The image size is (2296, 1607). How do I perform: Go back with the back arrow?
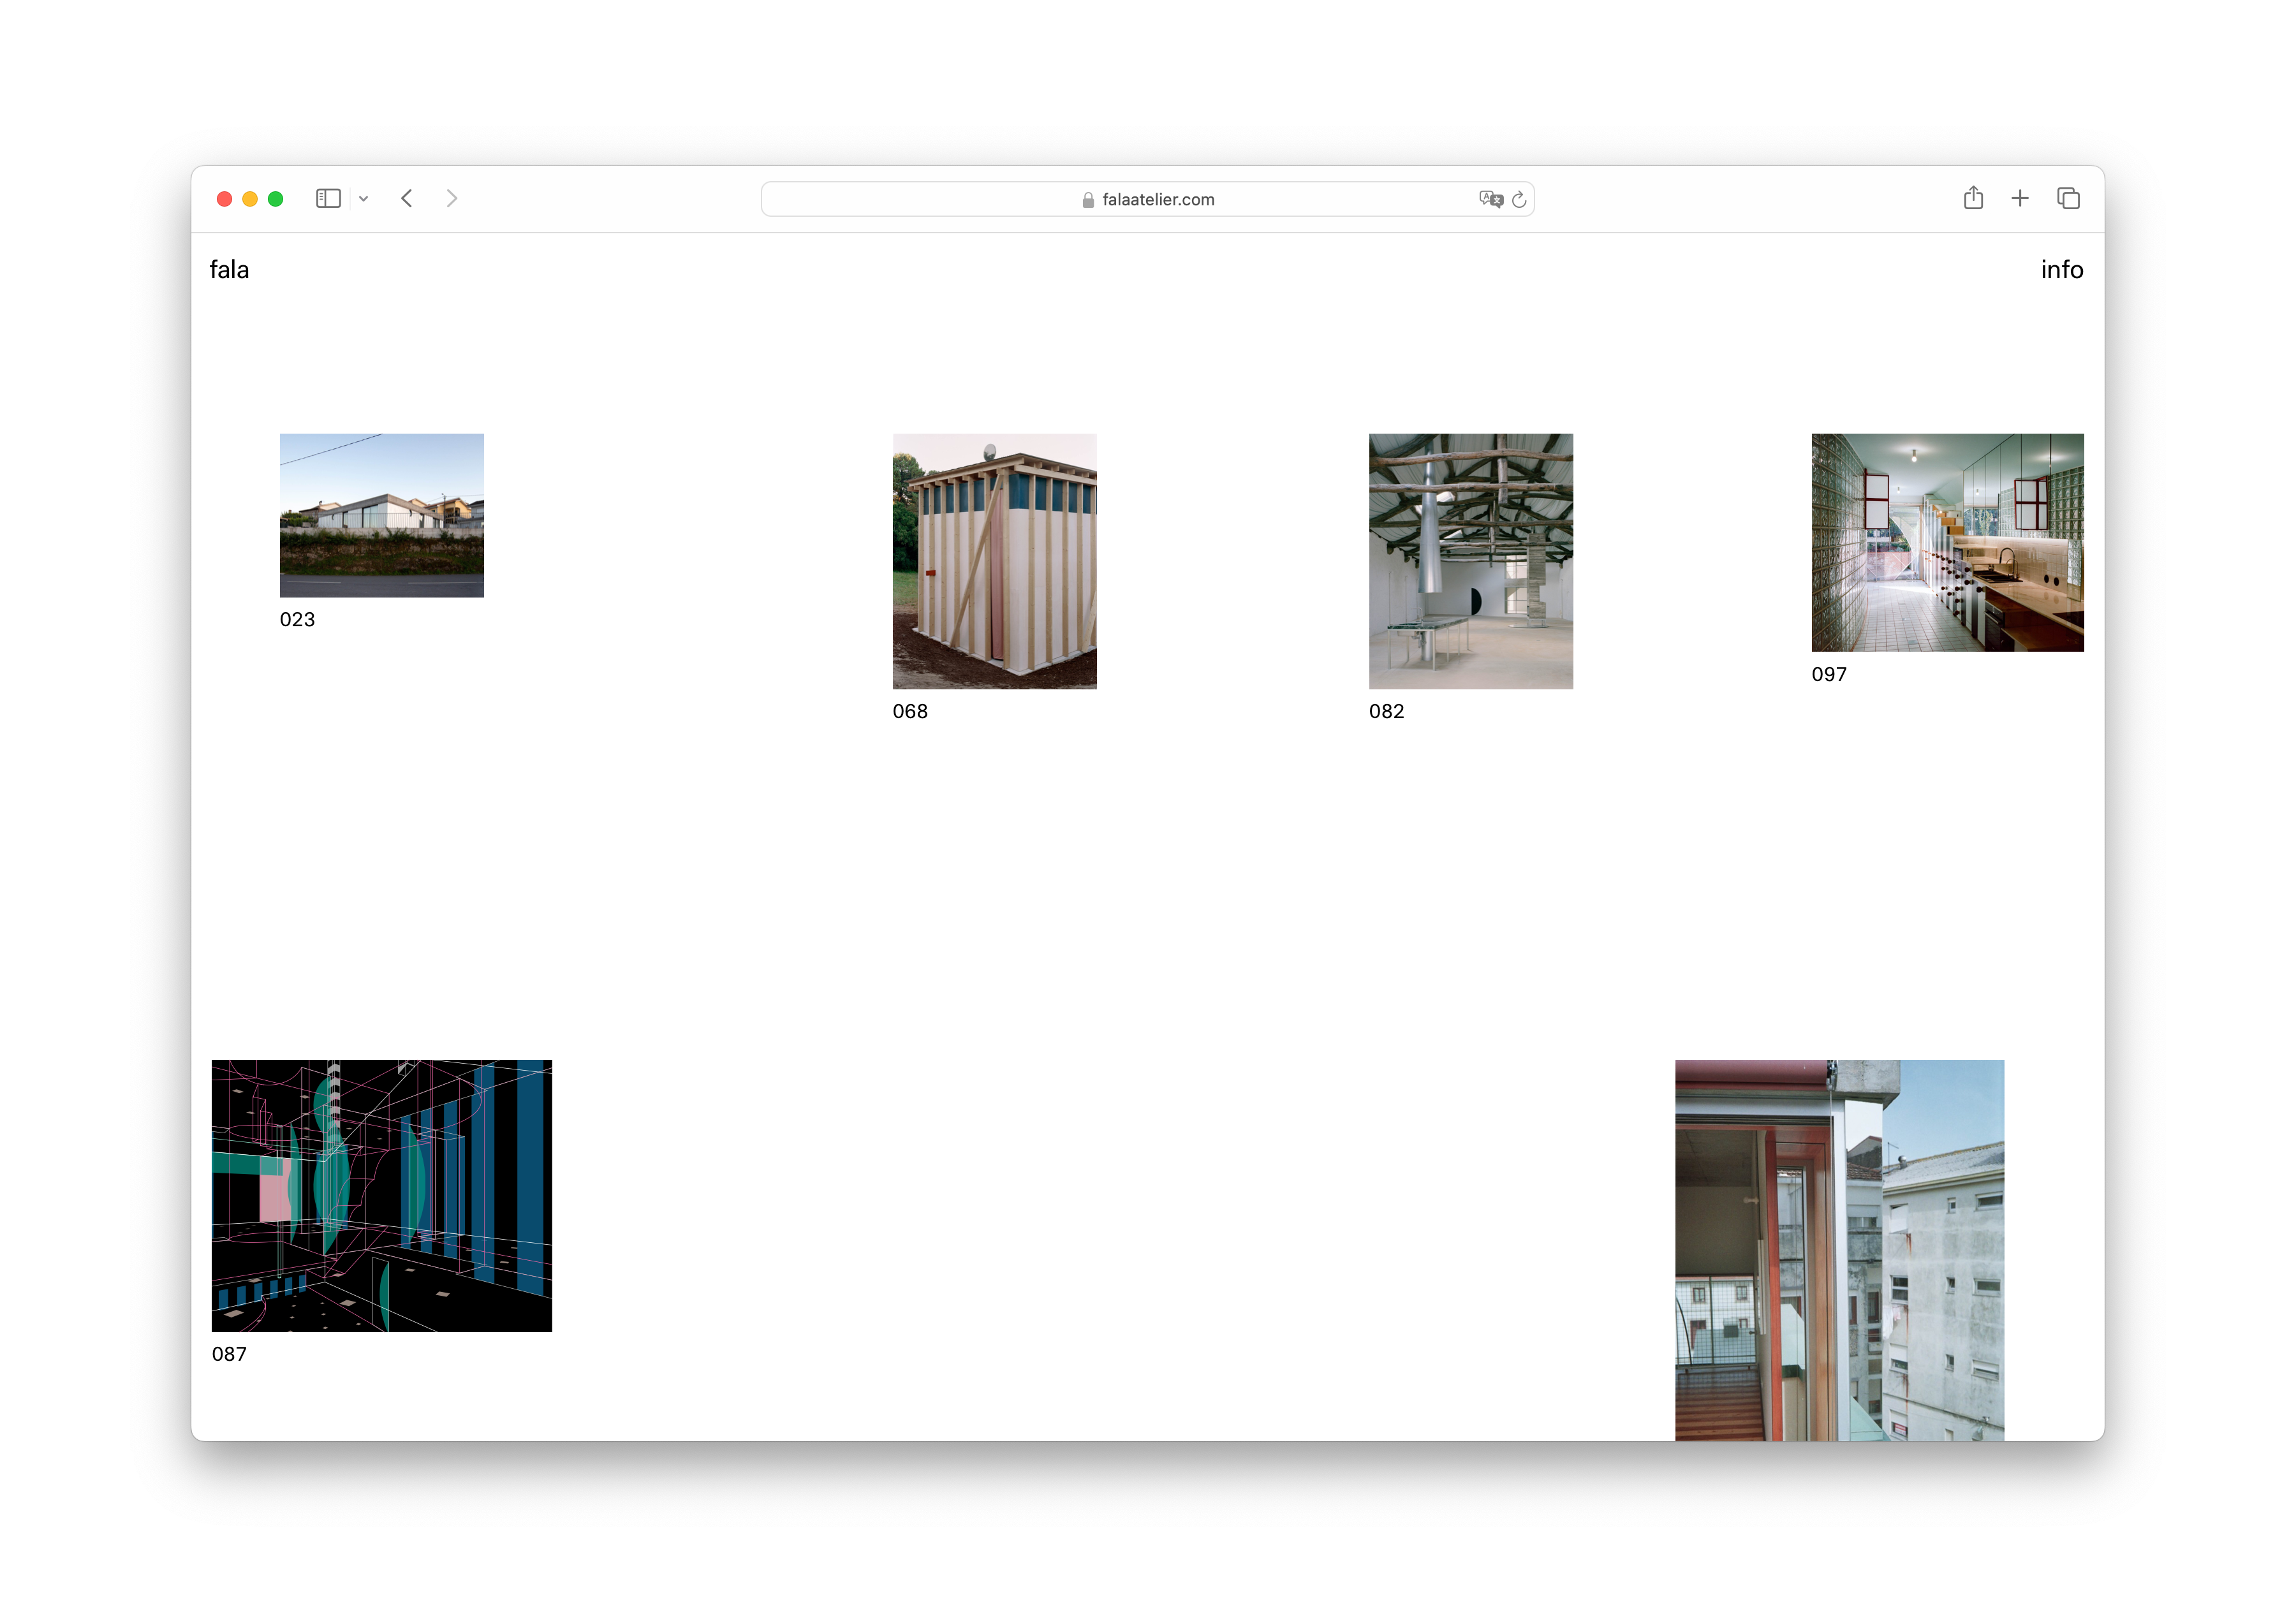pos(407,199)
